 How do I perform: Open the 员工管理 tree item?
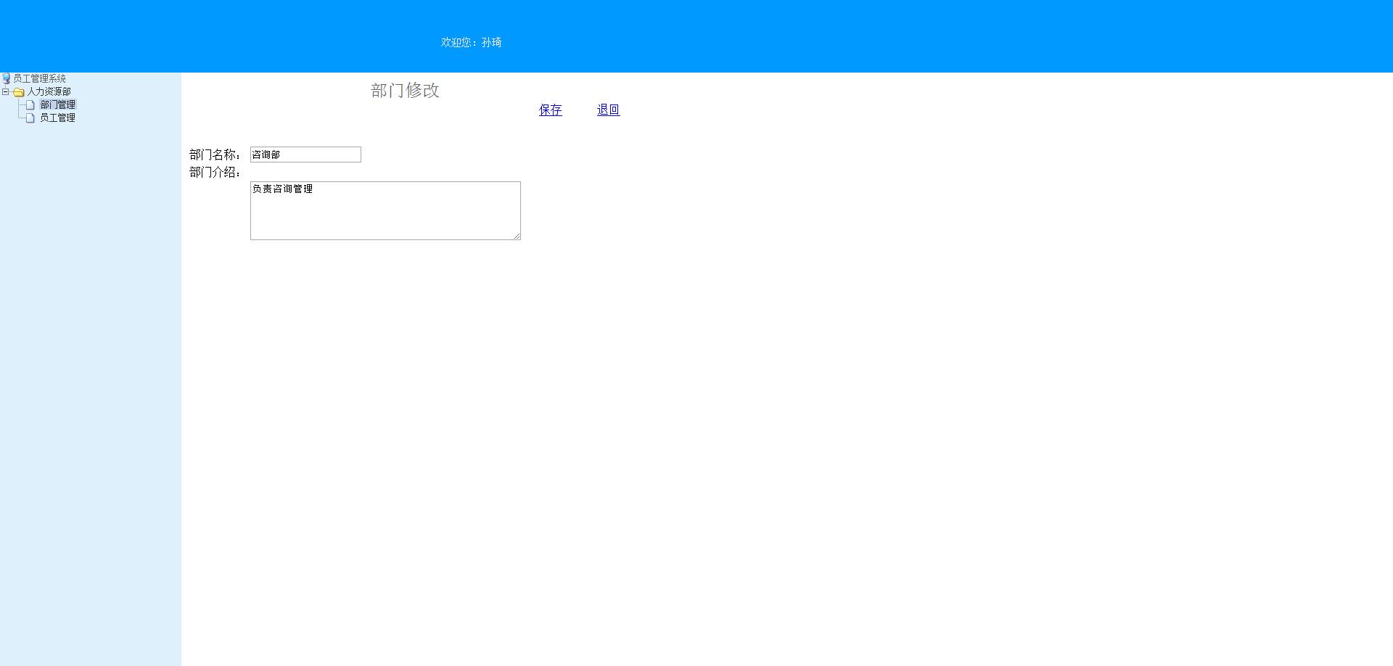click(x=58, y=118)
